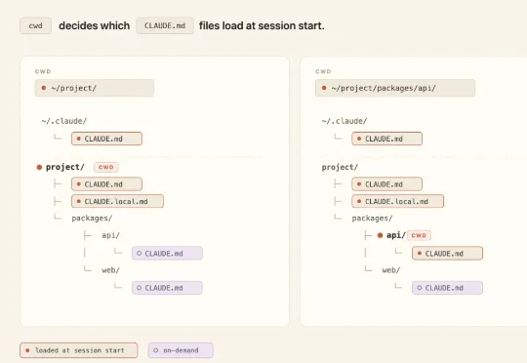This screenshot has height=363, width=527.
Task: Click the red dot beside ~/project/packages/api/ path
Action: pos(324,88)
